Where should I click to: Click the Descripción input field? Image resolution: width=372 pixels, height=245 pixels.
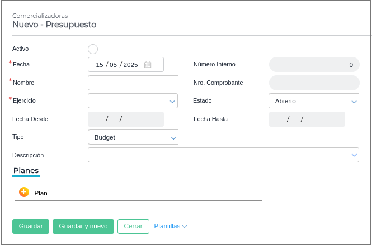pos(218,155)
